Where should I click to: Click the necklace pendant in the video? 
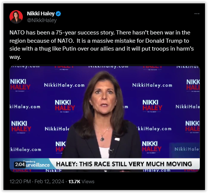[102, 139]
